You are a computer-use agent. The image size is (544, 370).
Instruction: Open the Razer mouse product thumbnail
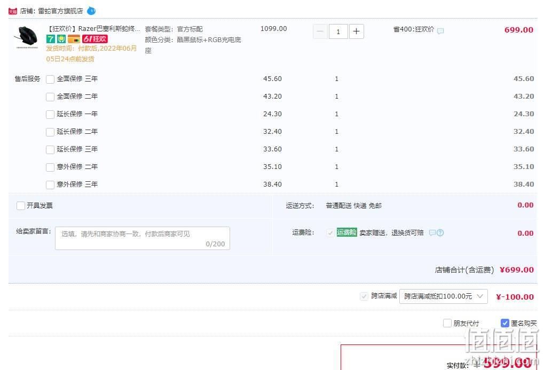(27, 37)
